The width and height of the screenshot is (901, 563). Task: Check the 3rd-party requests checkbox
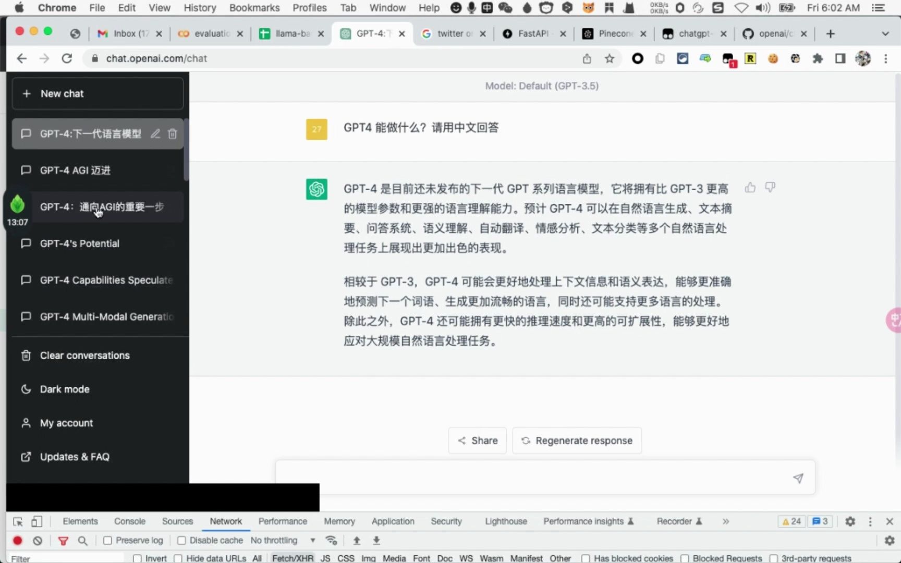tap(773, 558)
